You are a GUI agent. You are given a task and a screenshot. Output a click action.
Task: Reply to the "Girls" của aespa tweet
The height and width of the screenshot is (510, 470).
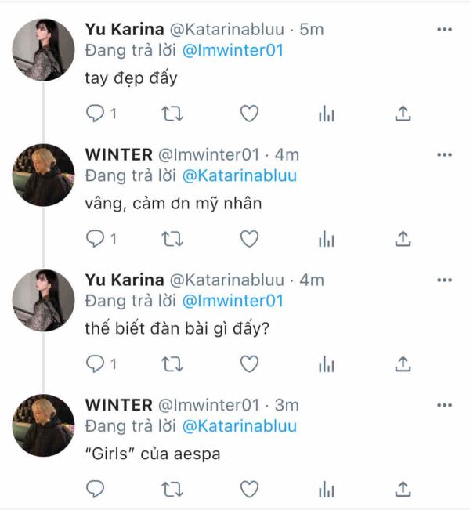tap(95, 489)
